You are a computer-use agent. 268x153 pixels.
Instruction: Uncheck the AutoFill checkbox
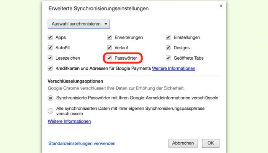pos(50,47)
